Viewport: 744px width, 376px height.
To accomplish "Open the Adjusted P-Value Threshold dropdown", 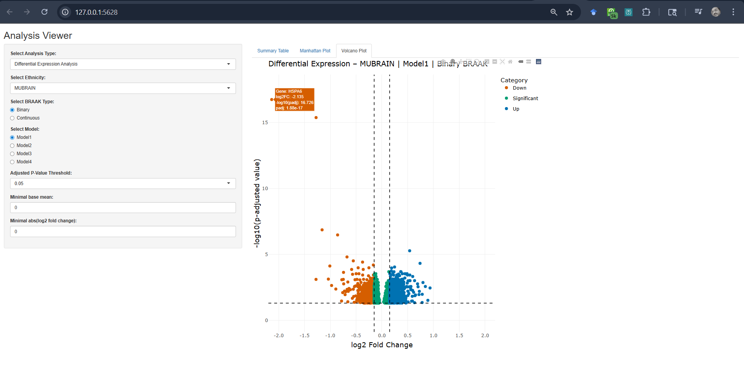I will [x=123, y=184].
